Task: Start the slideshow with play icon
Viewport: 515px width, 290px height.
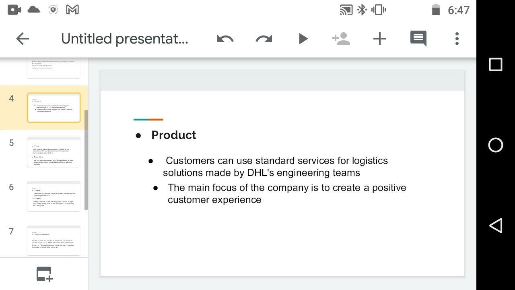Action: pyautogui.click(x=303, y=39)
